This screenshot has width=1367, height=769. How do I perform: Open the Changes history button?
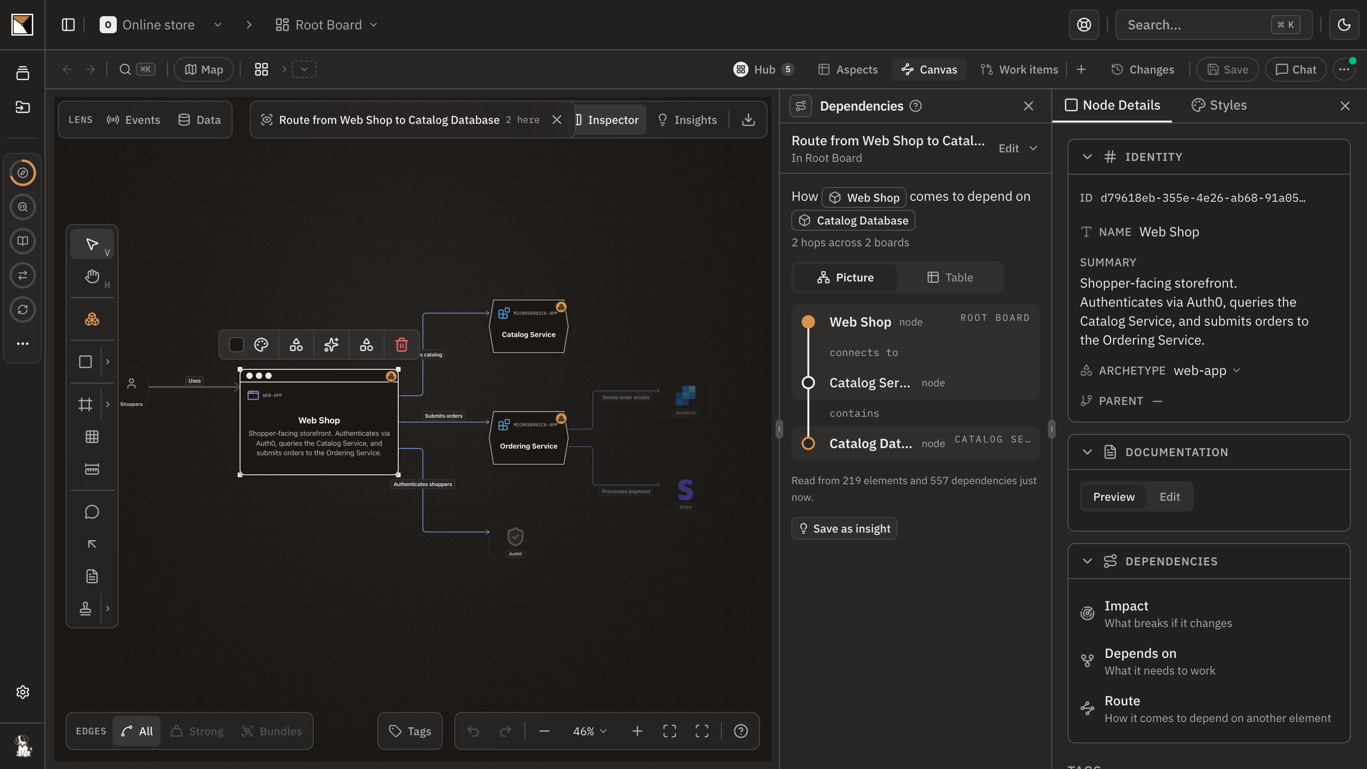1142,69
